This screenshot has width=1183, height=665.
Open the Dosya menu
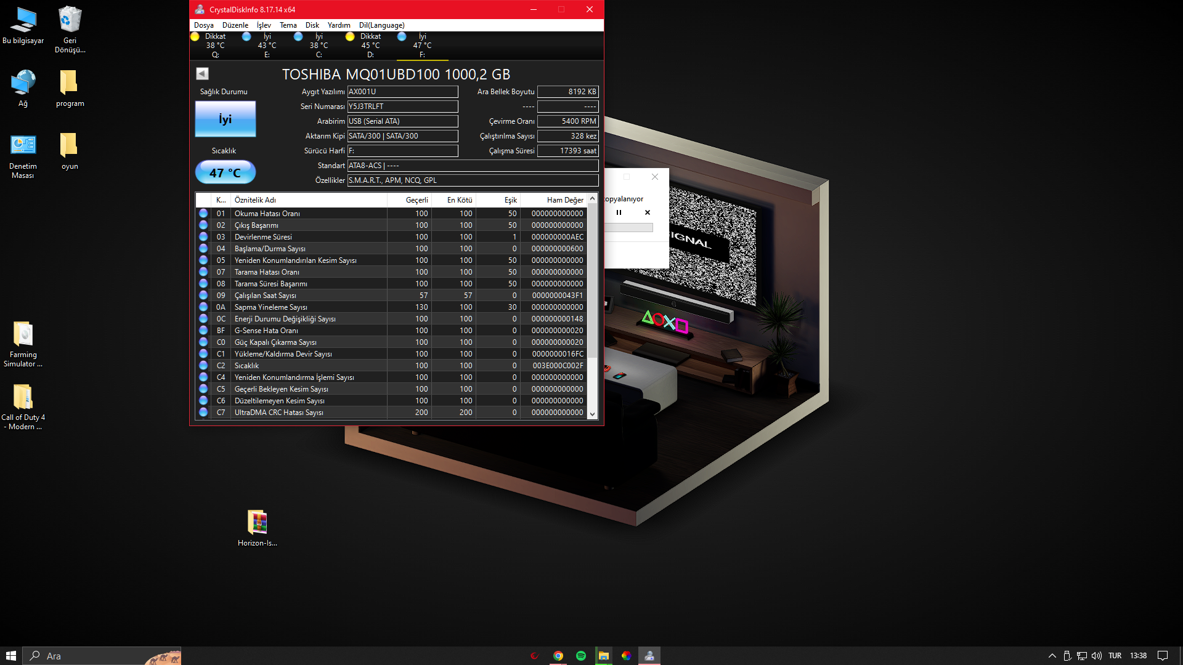click(x=203, y=25)
